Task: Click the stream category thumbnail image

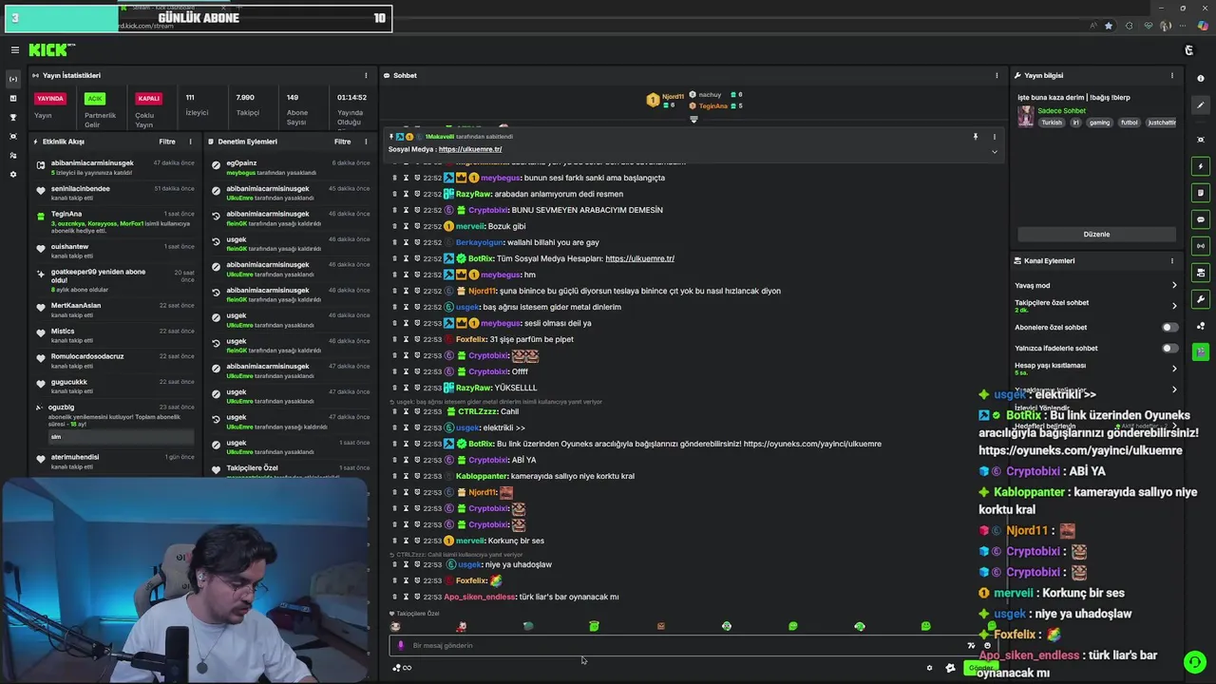Action: [1026, 117]
